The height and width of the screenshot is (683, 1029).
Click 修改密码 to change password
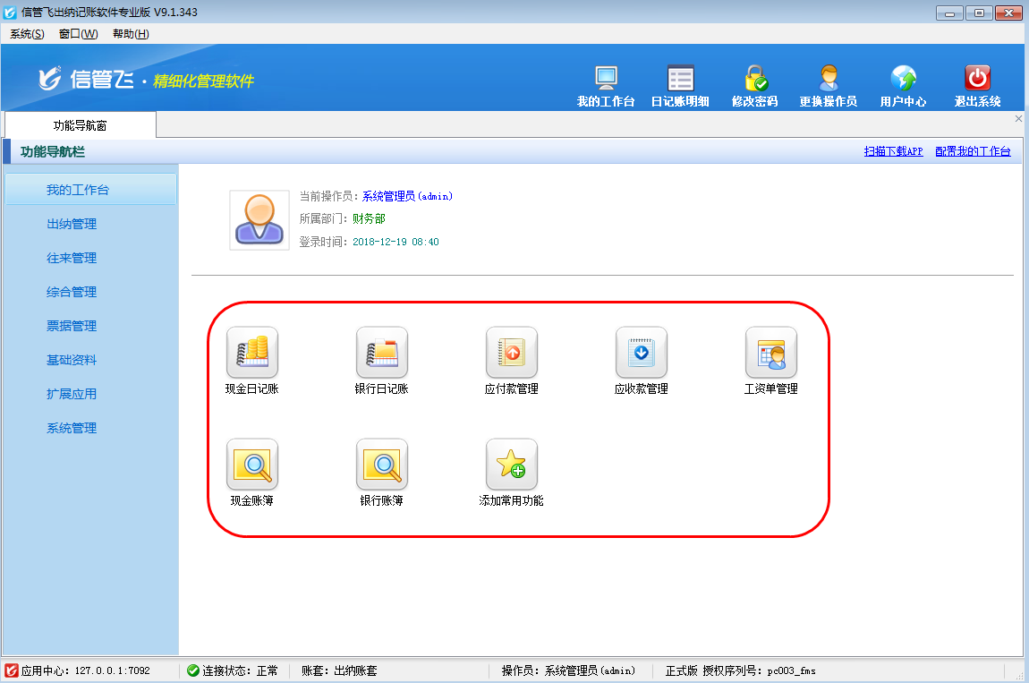pos(754,83)
